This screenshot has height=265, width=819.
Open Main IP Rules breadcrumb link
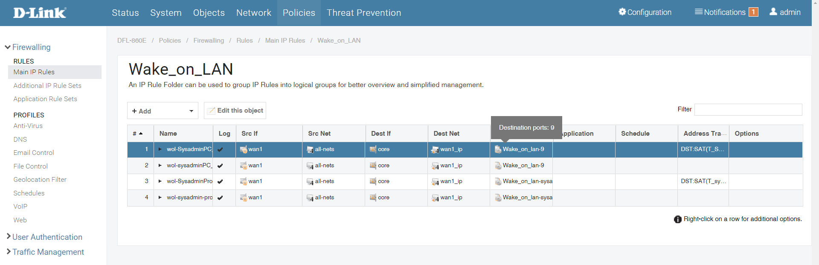tap(285, 41)
